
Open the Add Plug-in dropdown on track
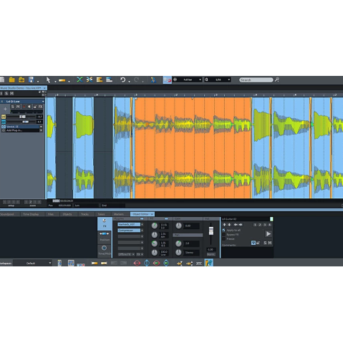(41, 130)
